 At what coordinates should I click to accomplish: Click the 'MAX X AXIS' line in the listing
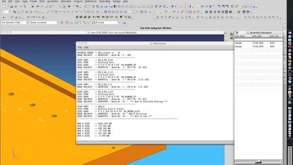pos(95,123)
